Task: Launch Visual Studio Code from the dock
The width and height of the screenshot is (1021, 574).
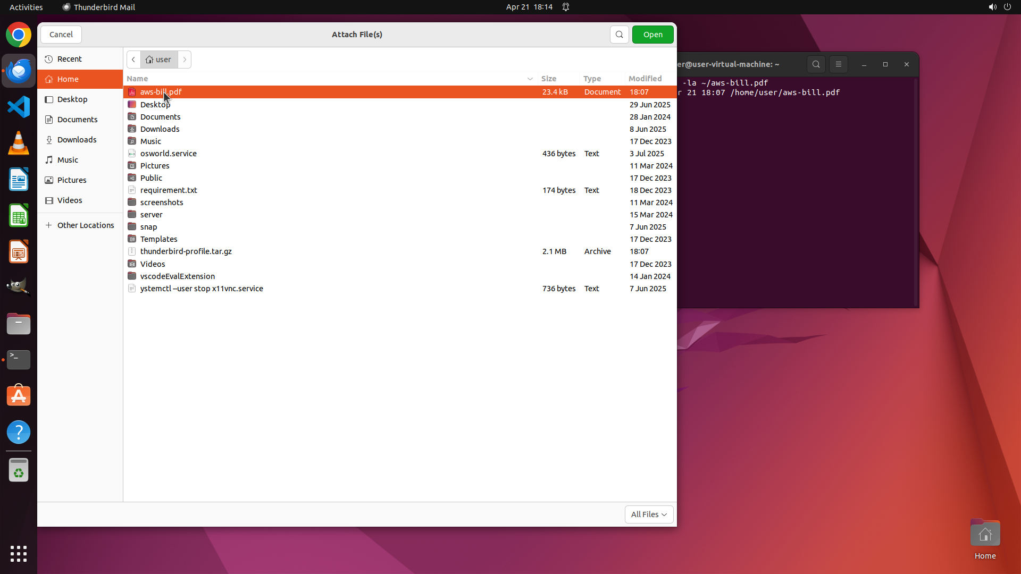Action: [19, 107]
